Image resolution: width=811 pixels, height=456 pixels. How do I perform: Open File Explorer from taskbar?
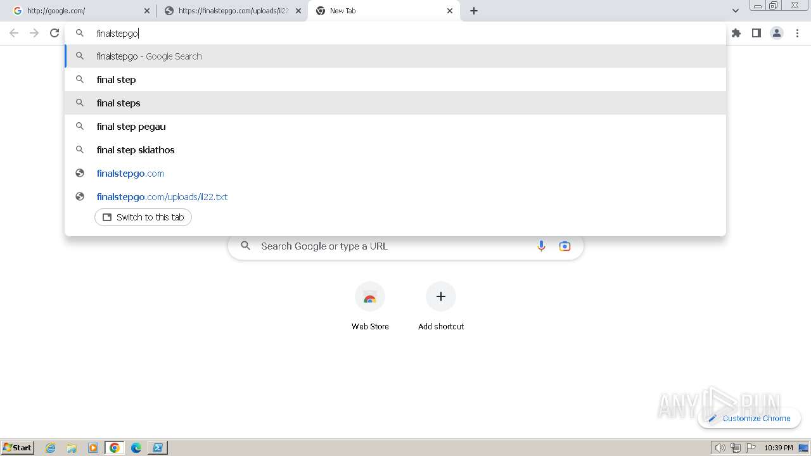coord(72,448)
